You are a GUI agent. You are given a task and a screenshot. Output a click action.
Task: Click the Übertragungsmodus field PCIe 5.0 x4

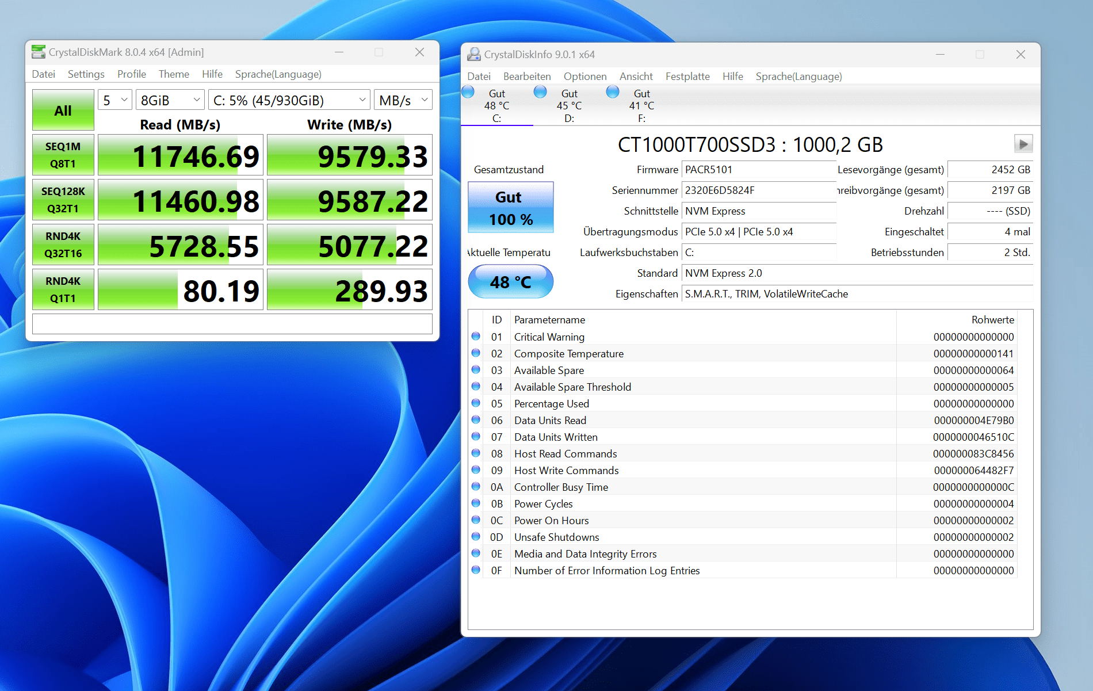[759, 232]
